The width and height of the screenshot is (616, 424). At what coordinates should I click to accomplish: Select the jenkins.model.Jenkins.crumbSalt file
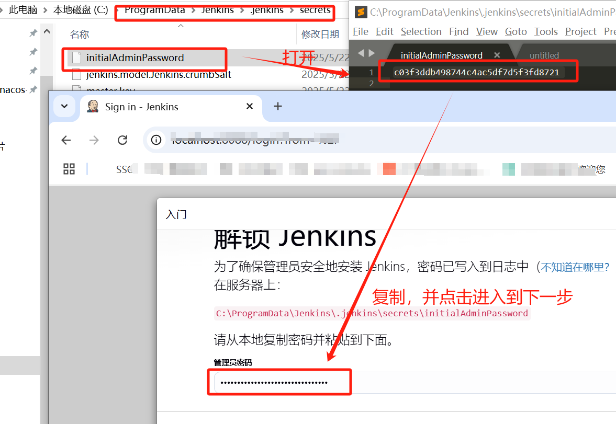tap(159, 75)
